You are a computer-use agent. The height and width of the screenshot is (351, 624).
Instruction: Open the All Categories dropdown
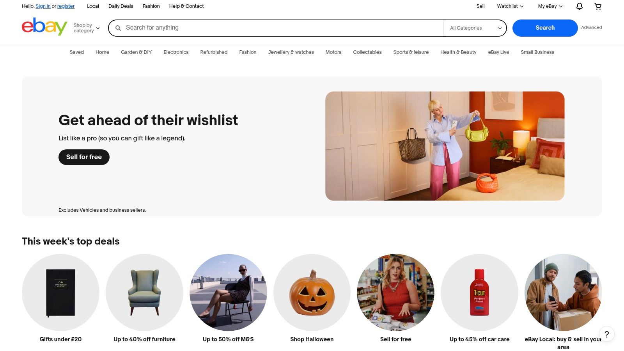475,28
